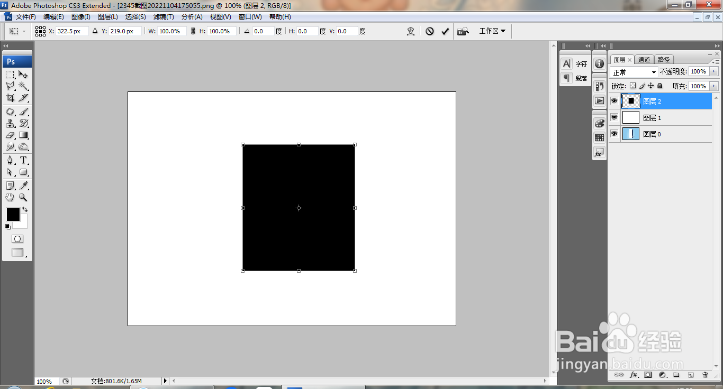723x389 pixels.
Task: Select the Hand tool
Action: [x=10, y=197]
